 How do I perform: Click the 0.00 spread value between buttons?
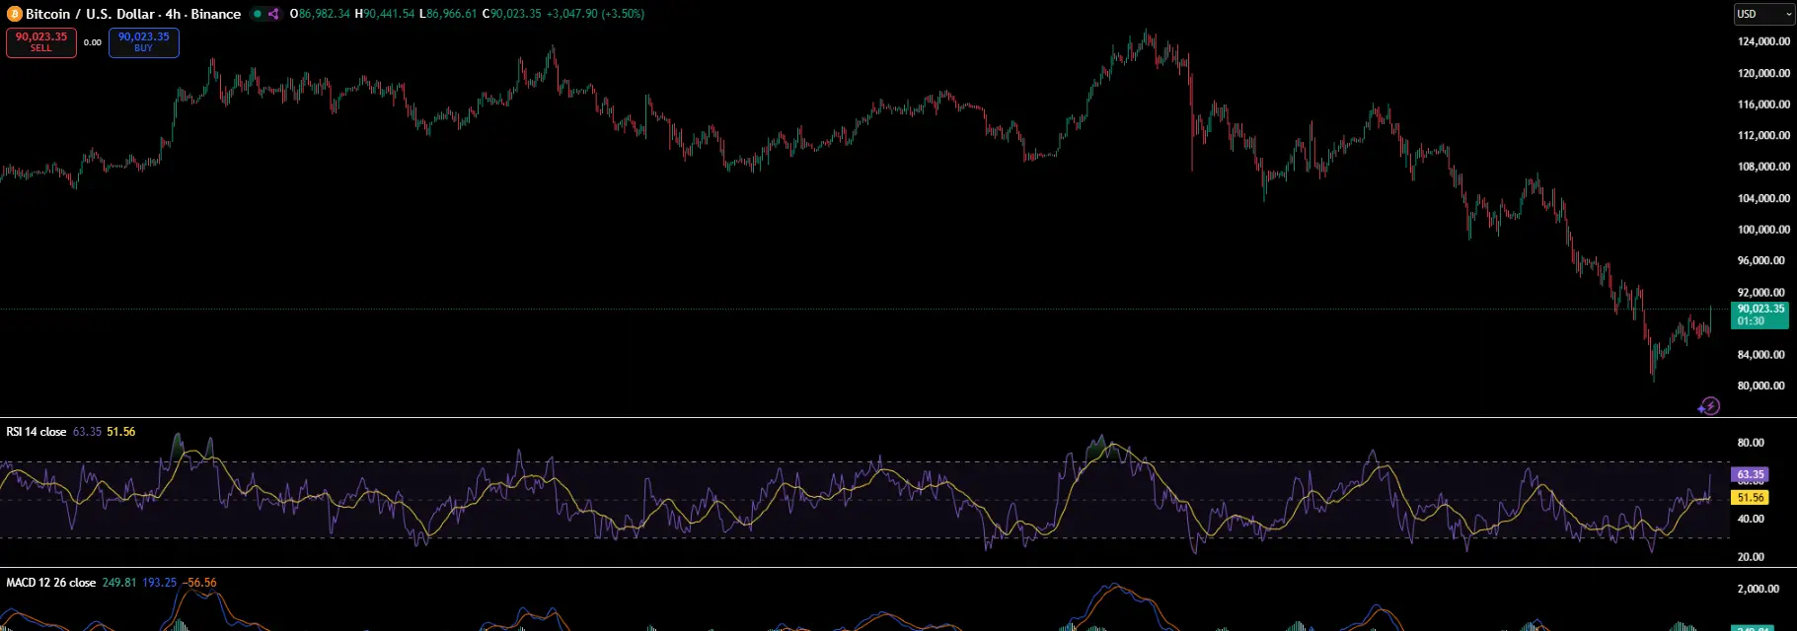click(93, 42)
